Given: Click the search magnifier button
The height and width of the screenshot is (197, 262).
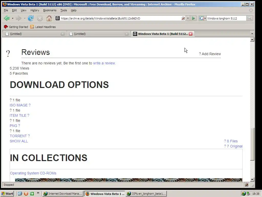Looking at the screenshot, I should [x=249, y=18].
